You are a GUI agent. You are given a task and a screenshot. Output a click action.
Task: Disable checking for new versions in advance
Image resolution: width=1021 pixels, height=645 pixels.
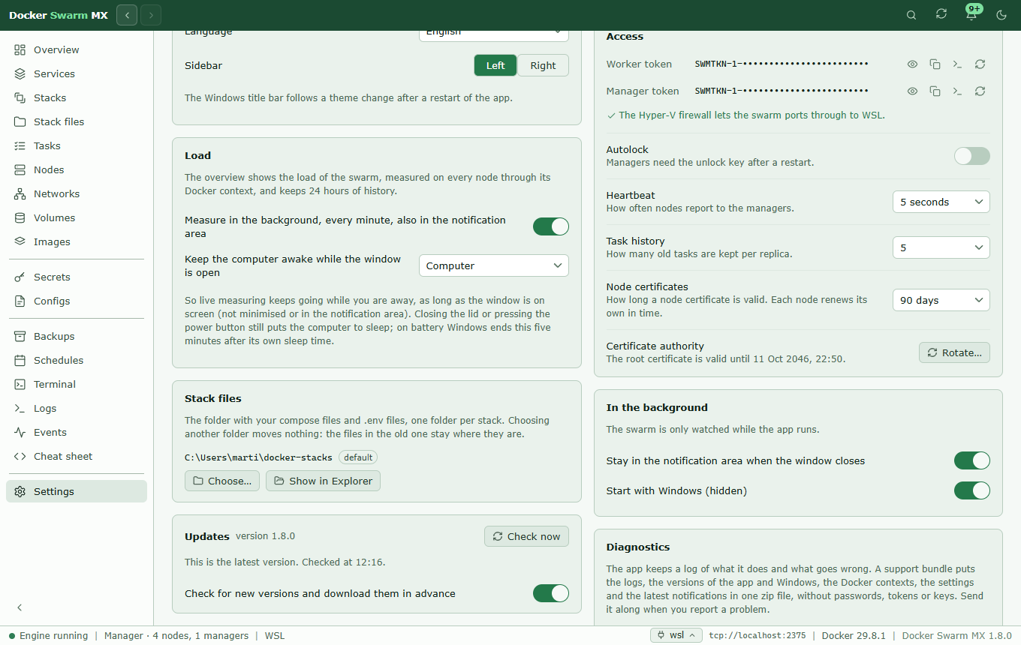click(x=551, y=593)
